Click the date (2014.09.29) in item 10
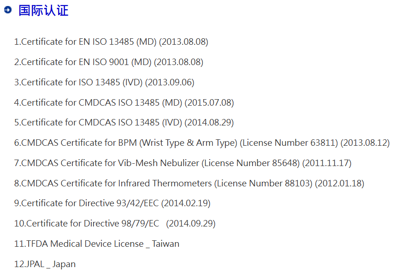Image resolution: width=401 pixels, height=274 pixels. (x=191, y=224)
